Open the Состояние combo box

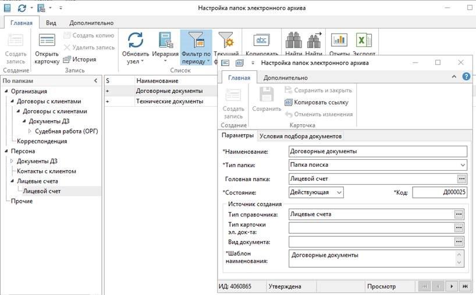[339, 192]
